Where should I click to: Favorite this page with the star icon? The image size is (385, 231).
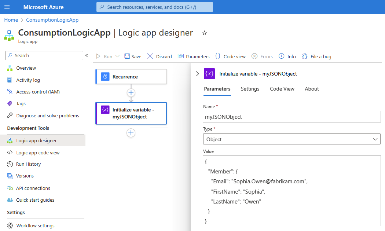[x=205, y=33]
